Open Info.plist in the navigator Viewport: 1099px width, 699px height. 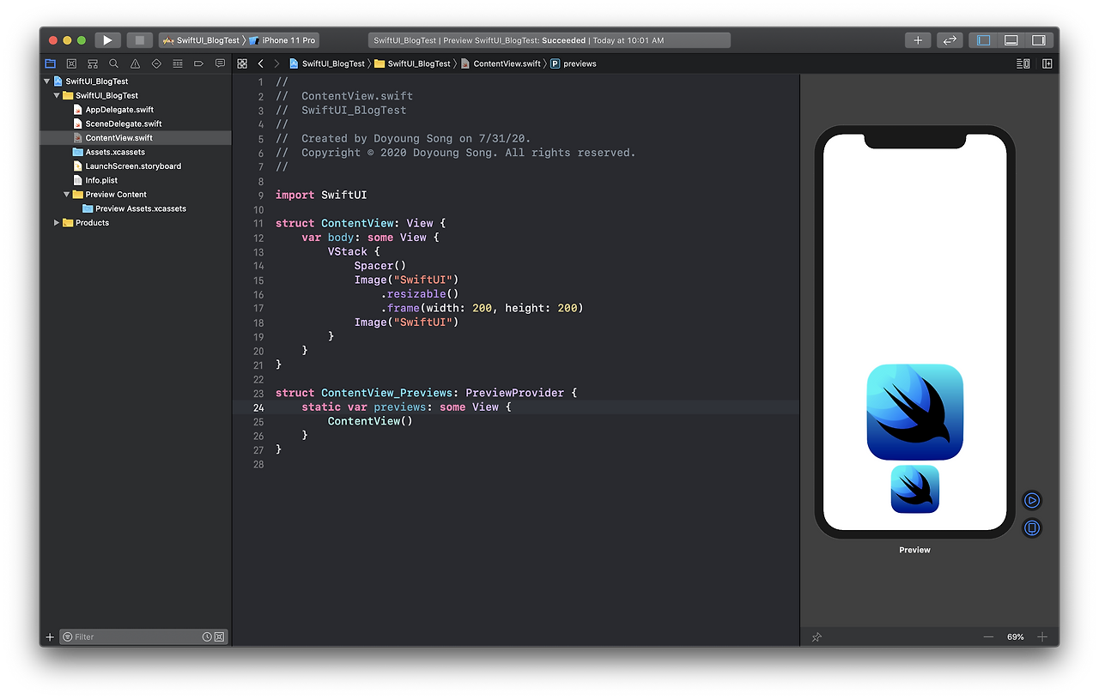101,180
